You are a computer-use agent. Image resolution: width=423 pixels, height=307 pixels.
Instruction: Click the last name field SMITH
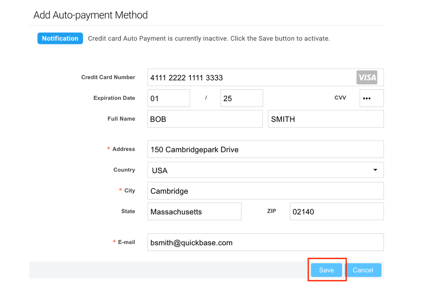[326, 119]
